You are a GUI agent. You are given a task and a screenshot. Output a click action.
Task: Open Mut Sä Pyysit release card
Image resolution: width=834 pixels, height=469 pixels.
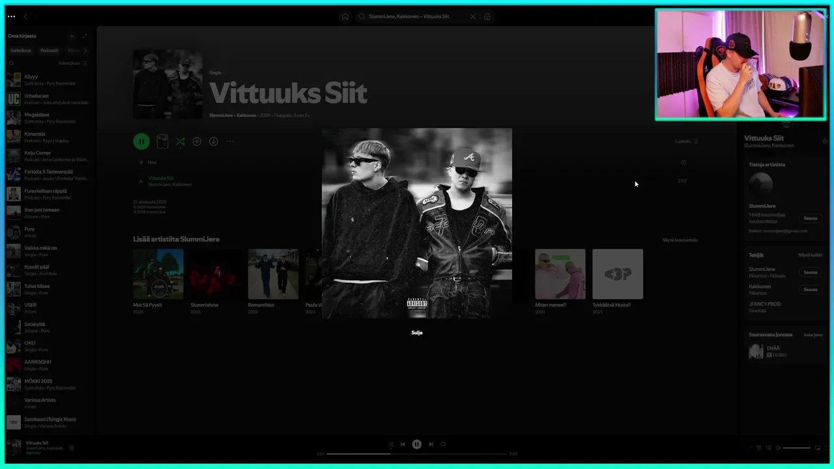tap(158, 281)
